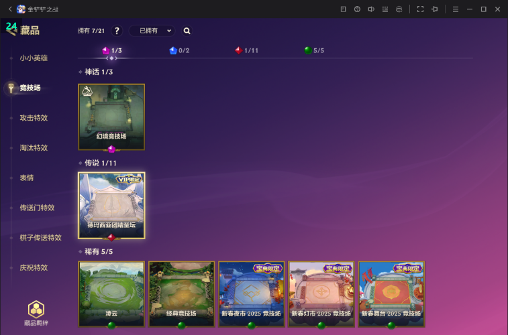Open 传送门特效 category
This screenshot has width=508, height=335.
(x=37, y=208)
